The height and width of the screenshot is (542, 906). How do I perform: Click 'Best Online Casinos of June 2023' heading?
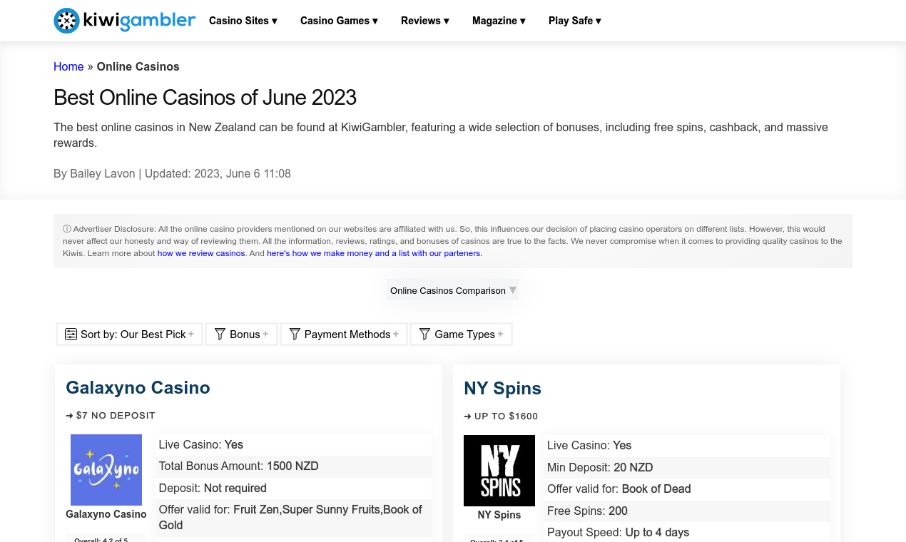pyautogui.click(x=205, y=97)
